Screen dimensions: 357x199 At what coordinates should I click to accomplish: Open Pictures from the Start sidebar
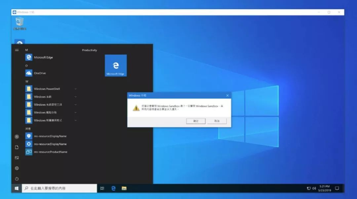tap(17, 158)
